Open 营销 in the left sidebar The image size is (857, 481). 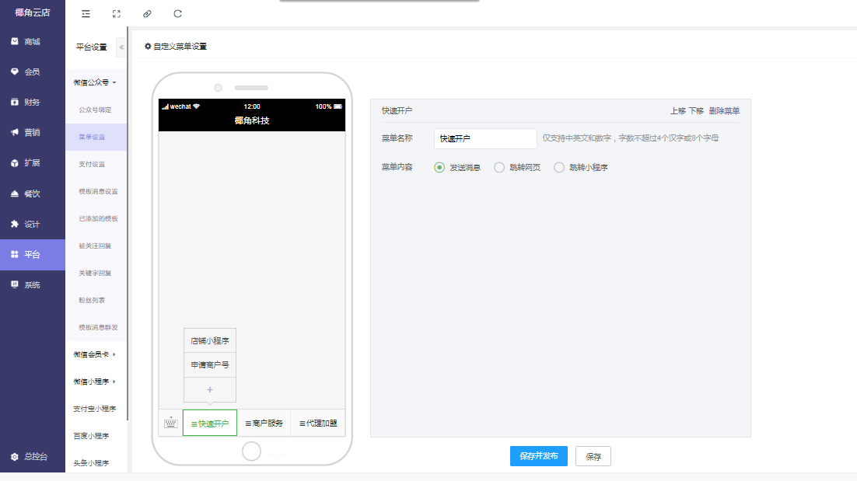[x=32, y=132]
